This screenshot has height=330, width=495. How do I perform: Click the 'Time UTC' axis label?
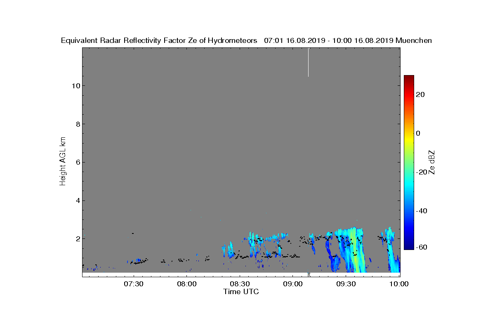coord(241,292)
